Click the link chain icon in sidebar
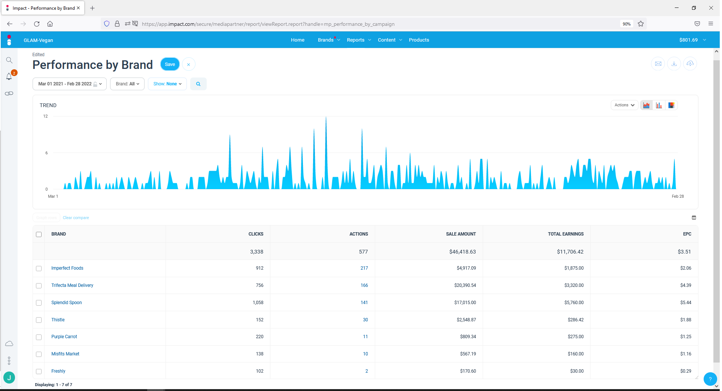This screenshot has width=722, height=391. click(9, 93)
